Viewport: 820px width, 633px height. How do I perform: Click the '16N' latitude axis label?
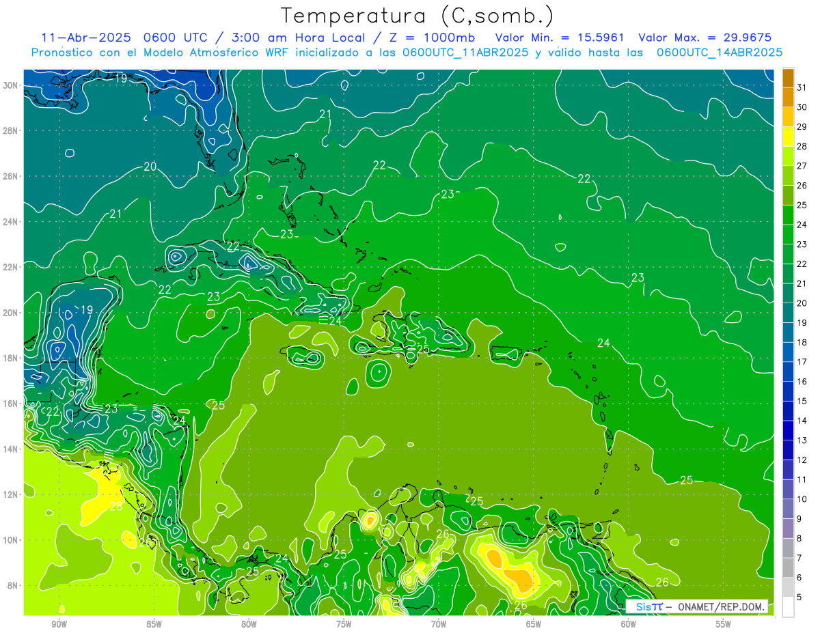point(12,404)
